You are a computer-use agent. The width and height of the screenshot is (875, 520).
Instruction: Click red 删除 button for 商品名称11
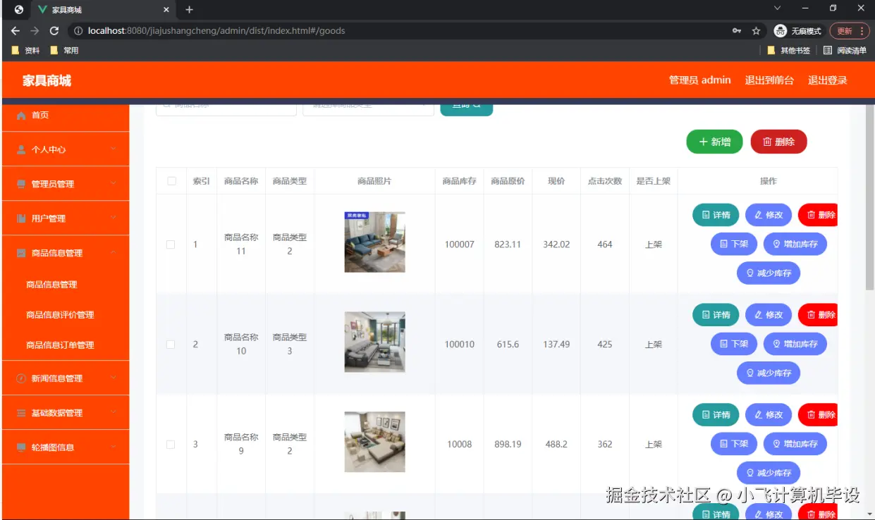[818, 215]
